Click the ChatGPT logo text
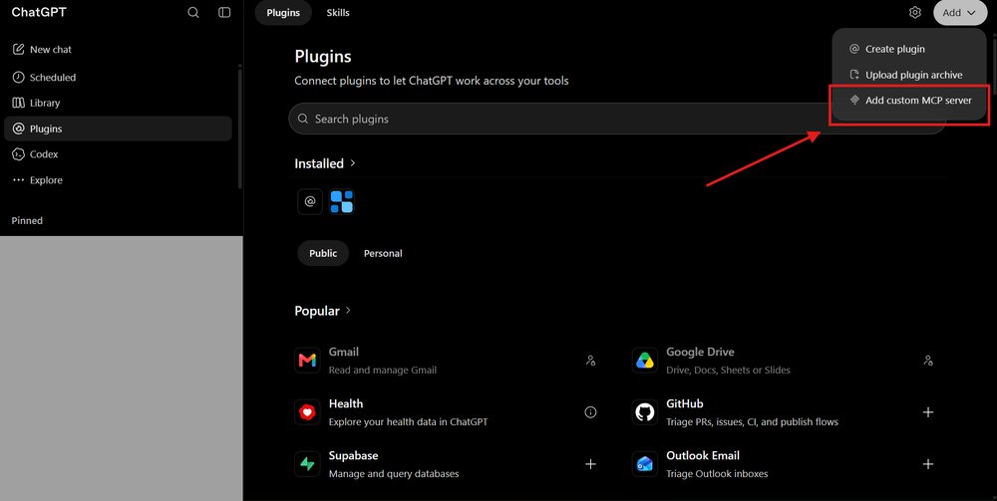This screenshot has width=997, height=501. 39,12
